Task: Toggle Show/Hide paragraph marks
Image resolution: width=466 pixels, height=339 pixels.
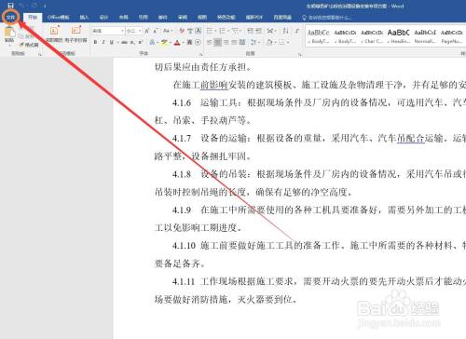Action: (x=297, y=31)
